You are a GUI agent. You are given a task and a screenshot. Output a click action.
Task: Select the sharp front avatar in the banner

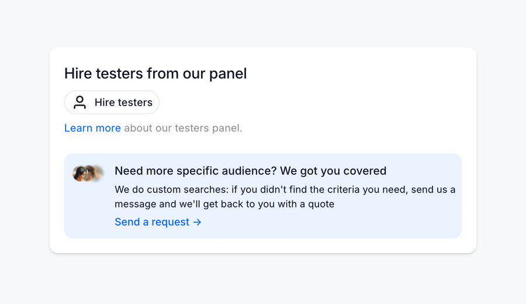click(80, 173)
